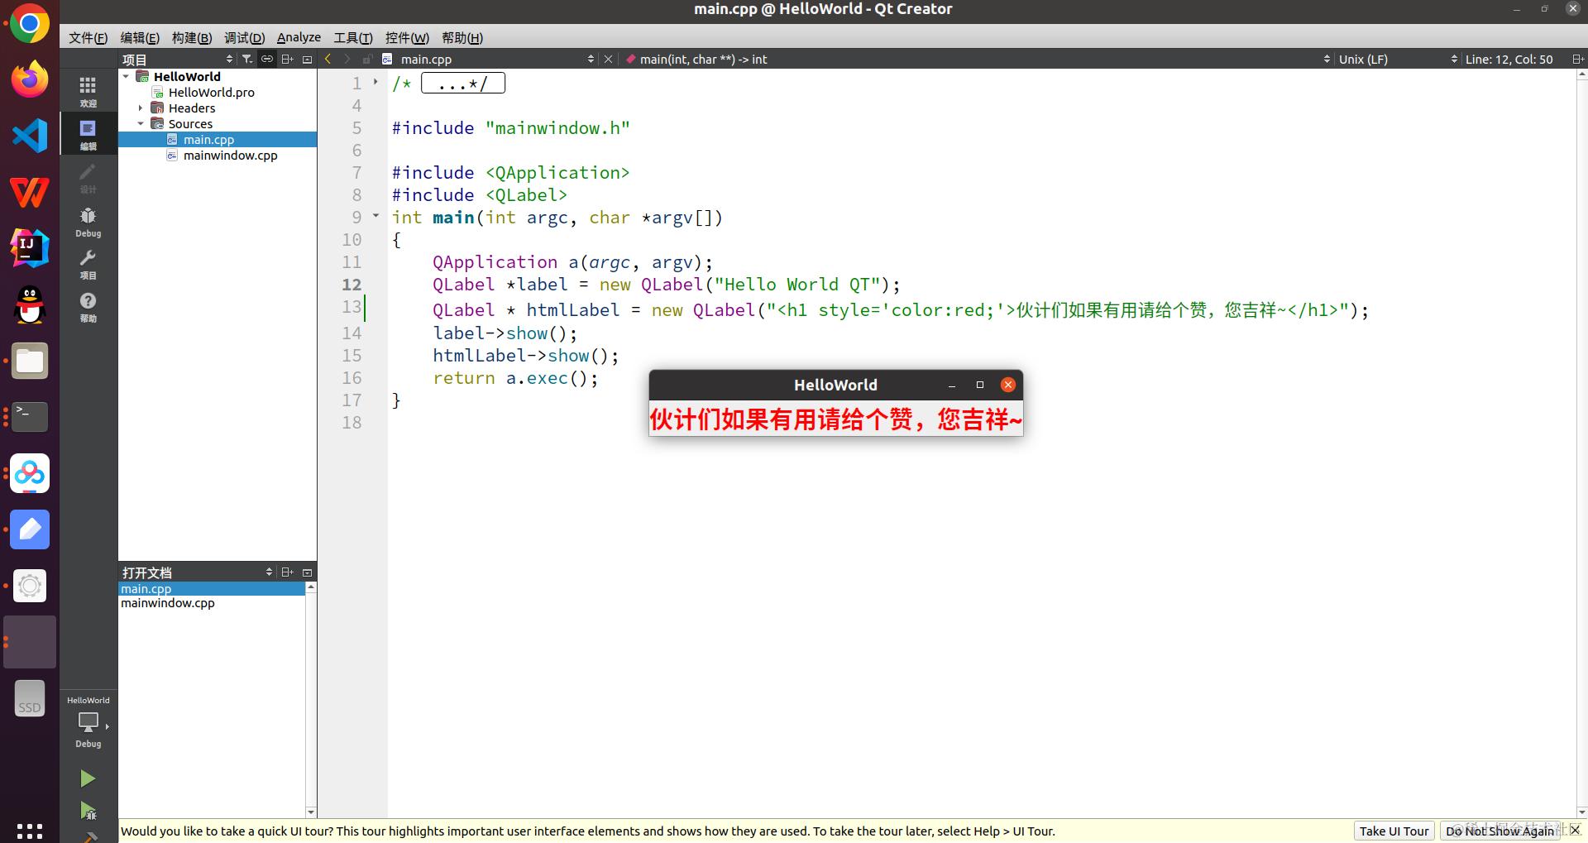The height and width of the screenshot is (843, 1588).
Task: Expand the collapsed comment placeholder box
Action: tap(463, 83)
